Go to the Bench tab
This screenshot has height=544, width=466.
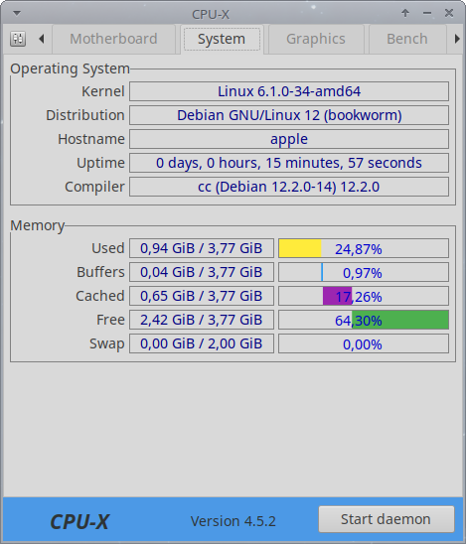tap(407, 39)
